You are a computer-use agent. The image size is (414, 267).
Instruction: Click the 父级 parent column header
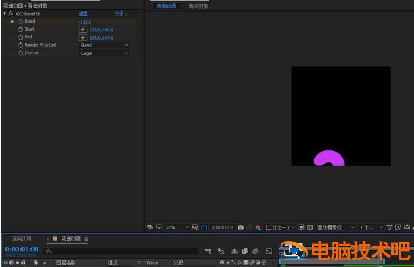[178, 263]
